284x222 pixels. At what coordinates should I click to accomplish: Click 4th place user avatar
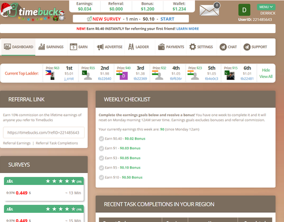pos(159,76)
